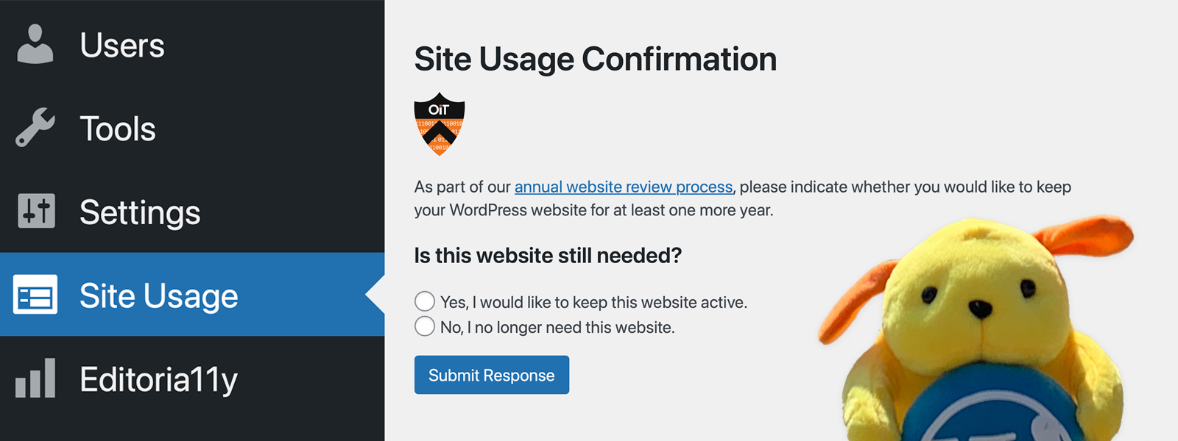Click the 'Is this website still needed?' heading
1178x441 pixels.
point(548,256)
